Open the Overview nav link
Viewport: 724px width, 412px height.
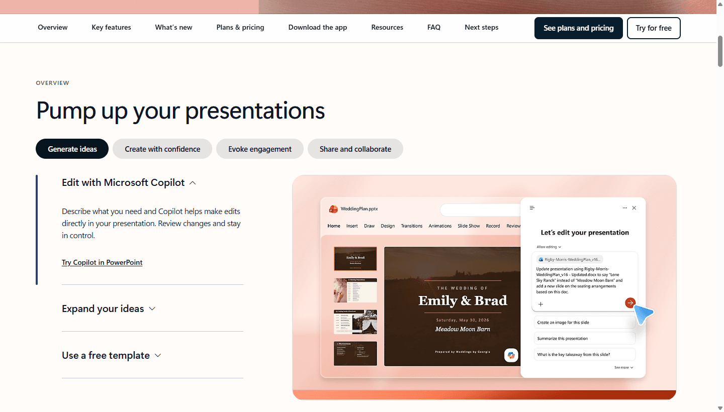tap(53, 28)
